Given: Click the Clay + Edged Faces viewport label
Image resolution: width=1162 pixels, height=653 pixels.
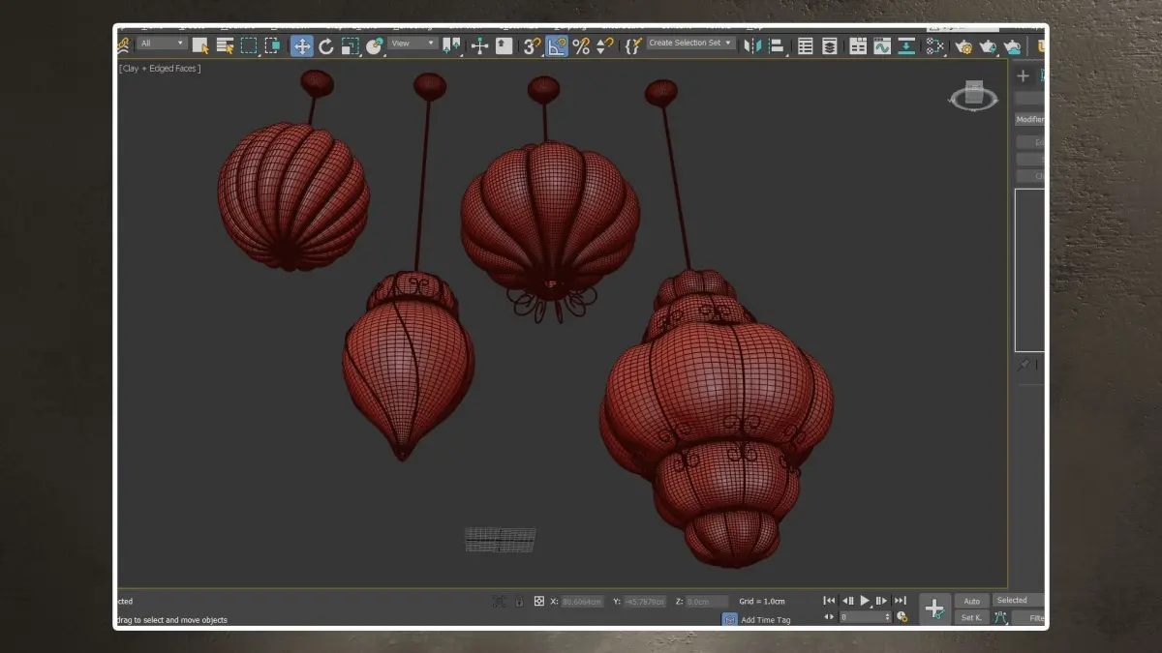Looking at the screenshot, I should click(161, 69).
